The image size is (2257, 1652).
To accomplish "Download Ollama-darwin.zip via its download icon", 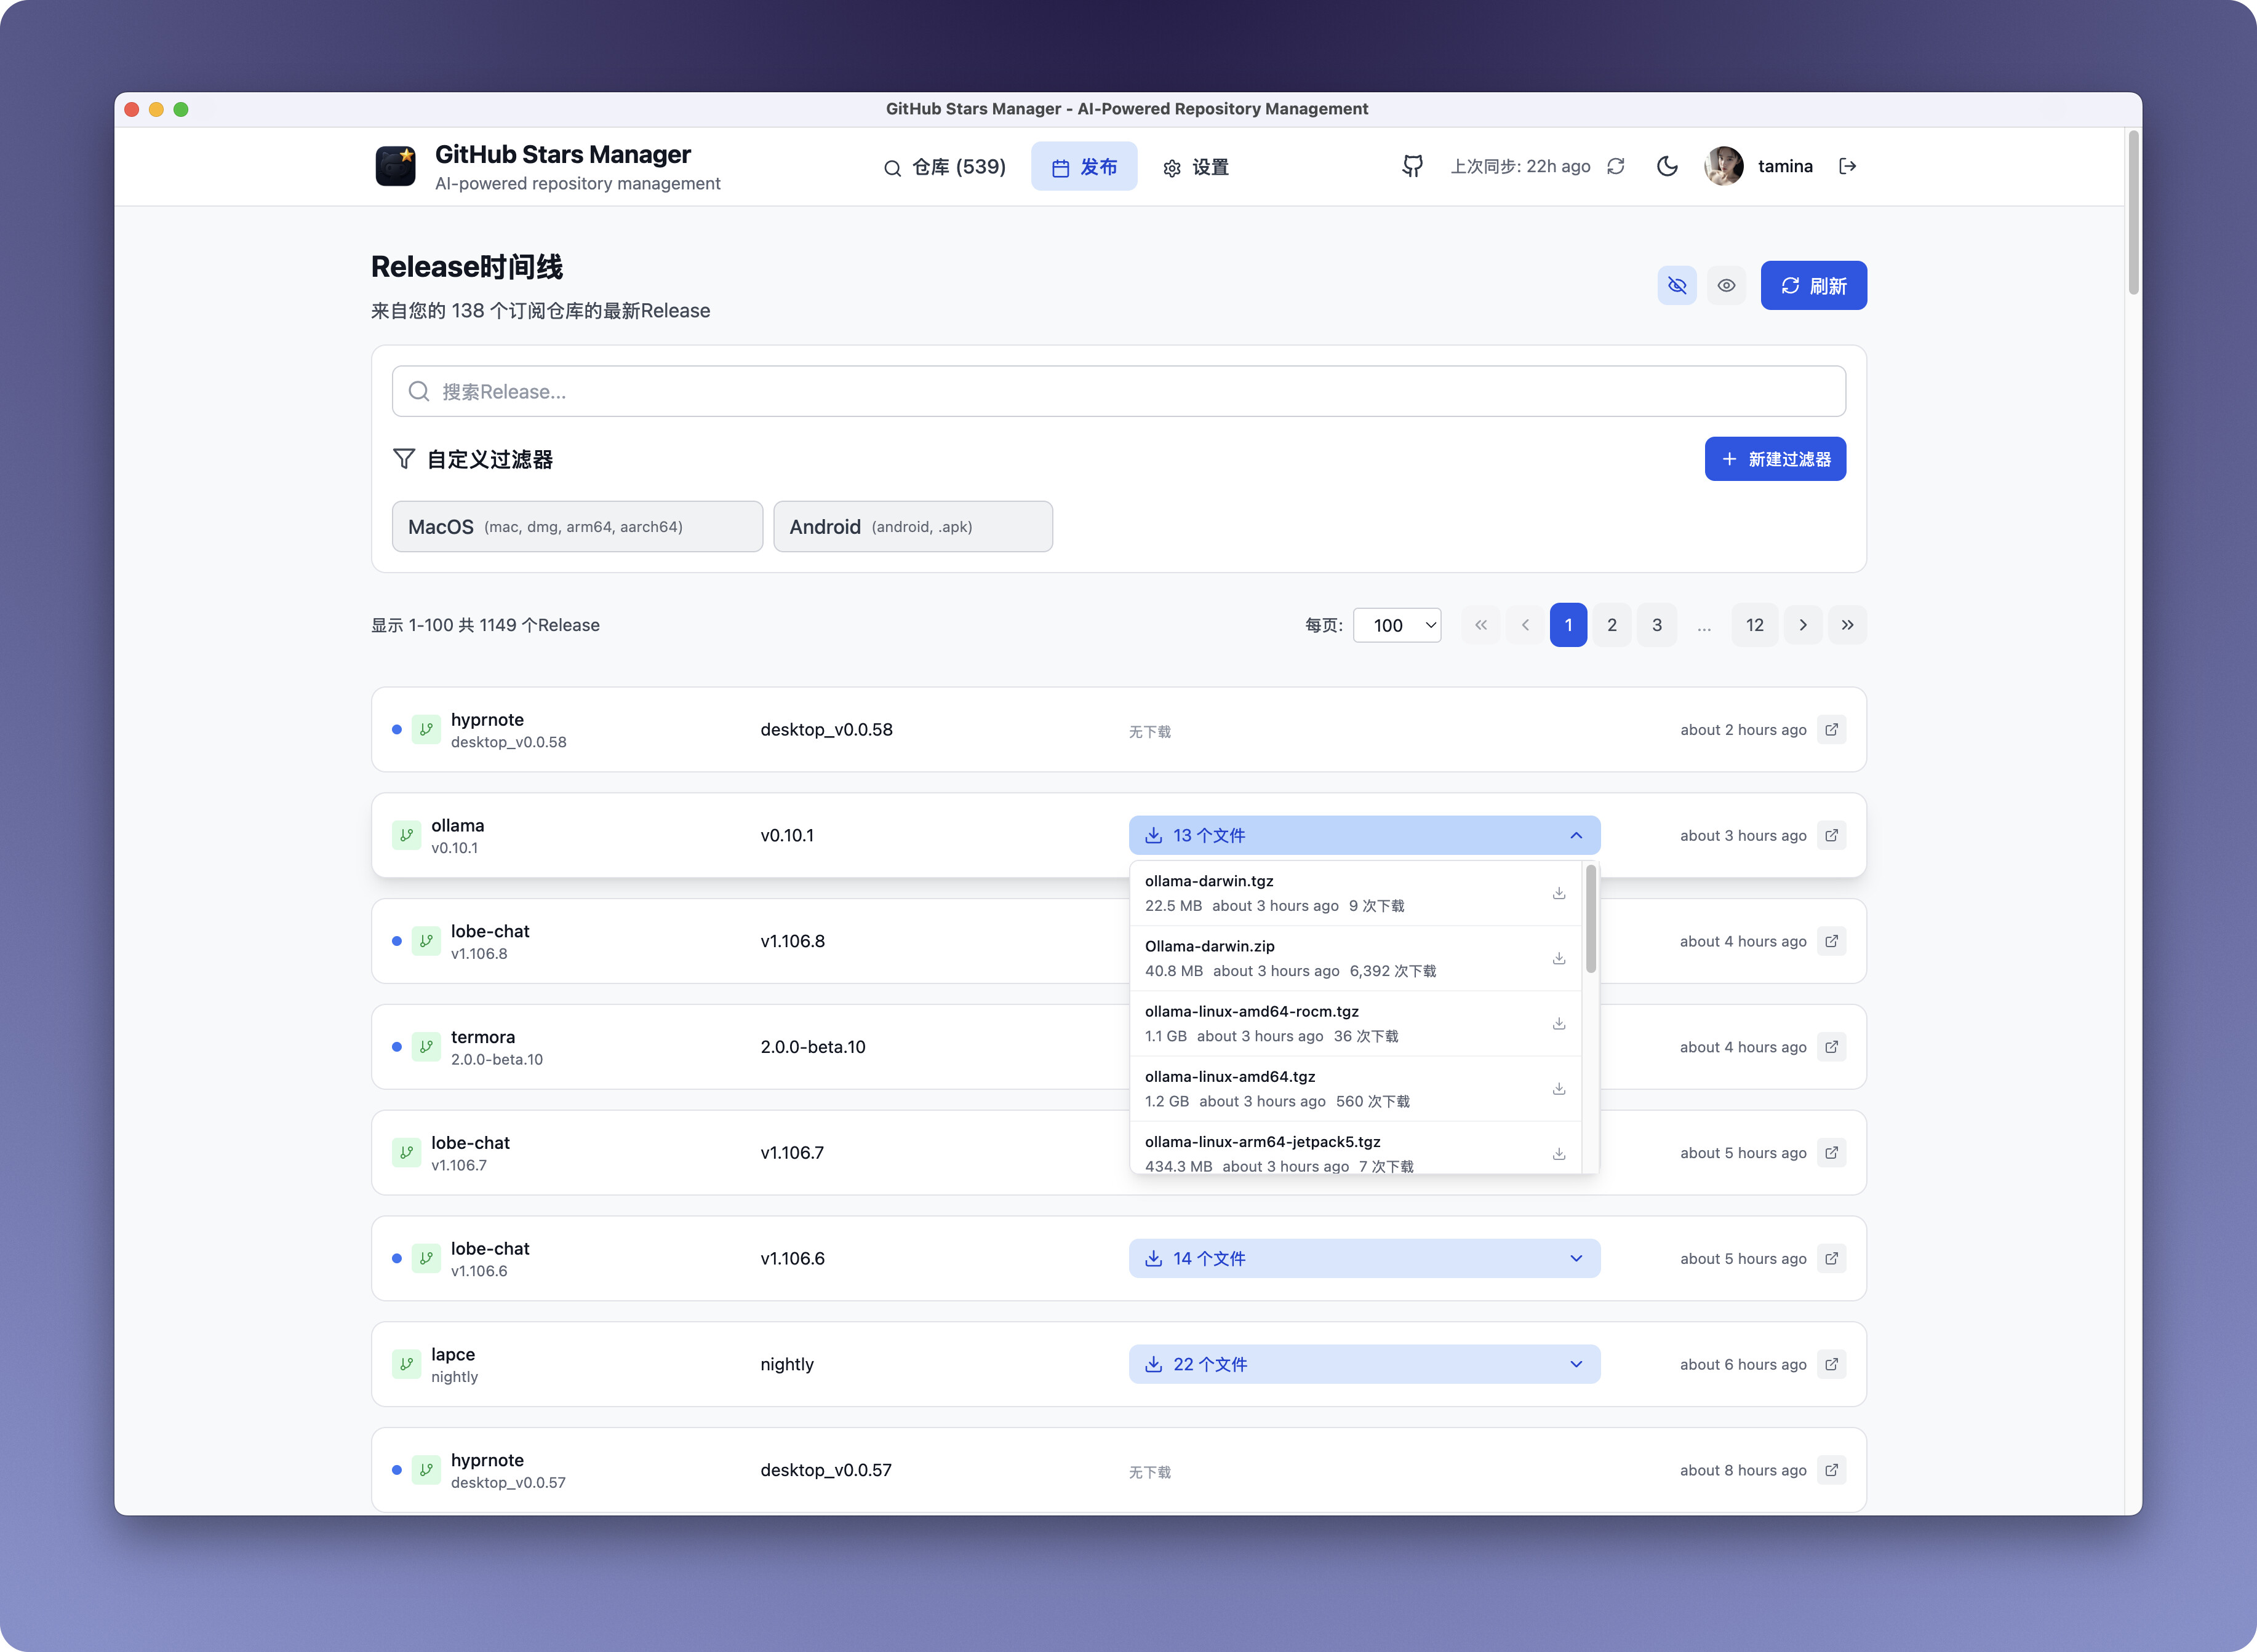I will point(1558,958).
